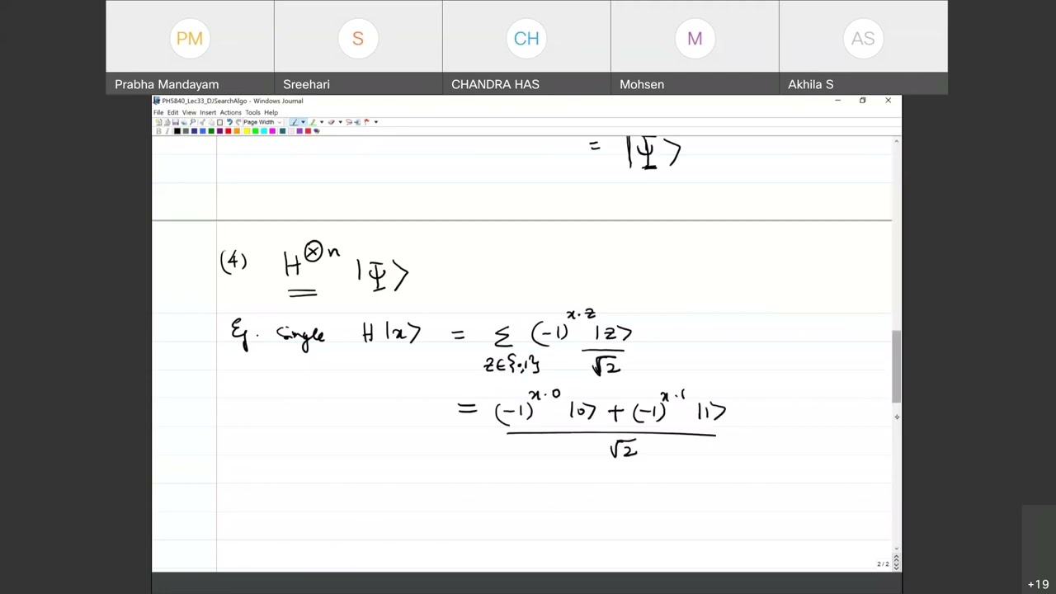Viewport: 1056px width, 594px height.
Task: Open the Highlighter options dropdown arrow
Action: click(322, 122)
